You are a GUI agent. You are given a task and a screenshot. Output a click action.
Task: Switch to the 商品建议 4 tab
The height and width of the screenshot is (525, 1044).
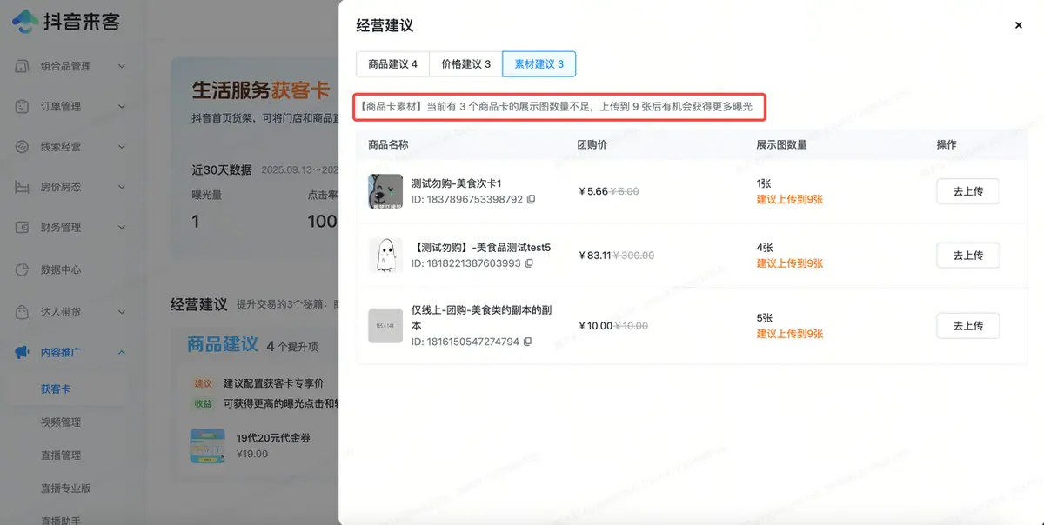[x=392, y=64]
